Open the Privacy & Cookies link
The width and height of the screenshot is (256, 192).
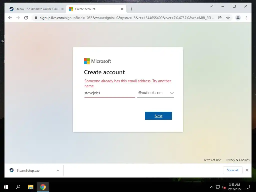237,160
